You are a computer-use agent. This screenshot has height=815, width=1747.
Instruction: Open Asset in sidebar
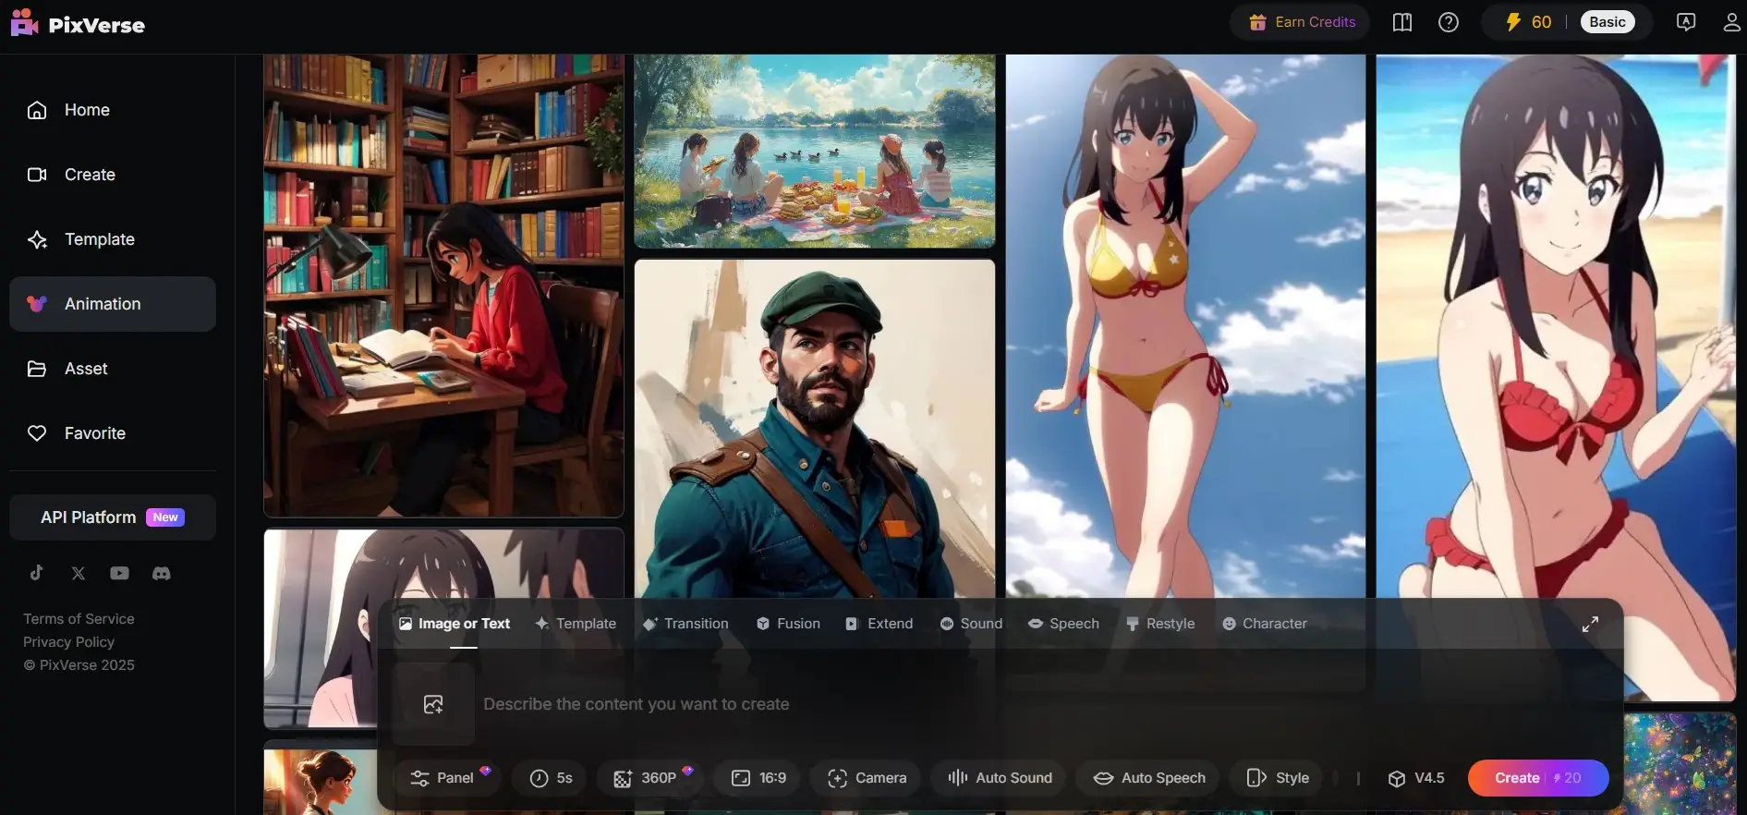point(112,369)
